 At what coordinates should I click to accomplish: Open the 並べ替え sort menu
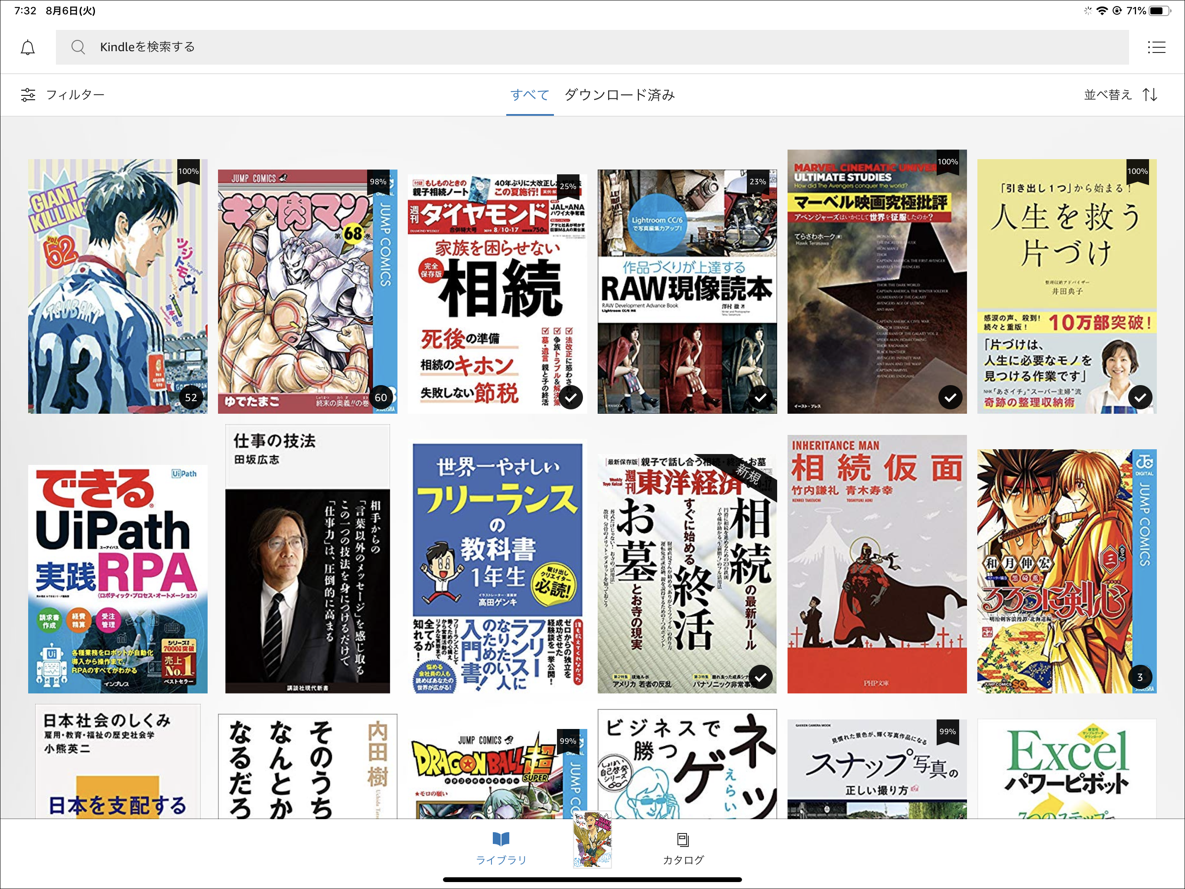coord(1121,95)
